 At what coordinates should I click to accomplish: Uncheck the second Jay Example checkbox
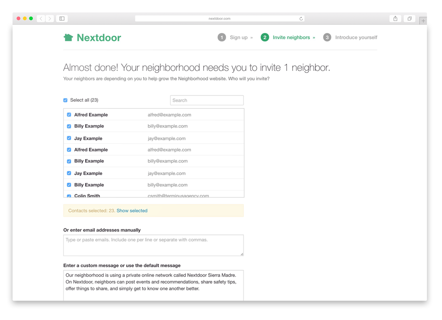point(69,173)
